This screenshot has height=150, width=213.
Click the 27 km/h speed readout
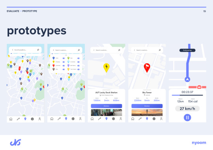187,109
